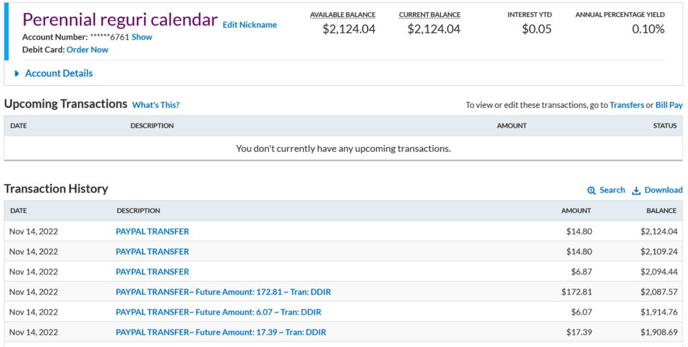688x347 pixels.
Task: Click the Upcoming Transactions heading
Action: coord(65,104)
